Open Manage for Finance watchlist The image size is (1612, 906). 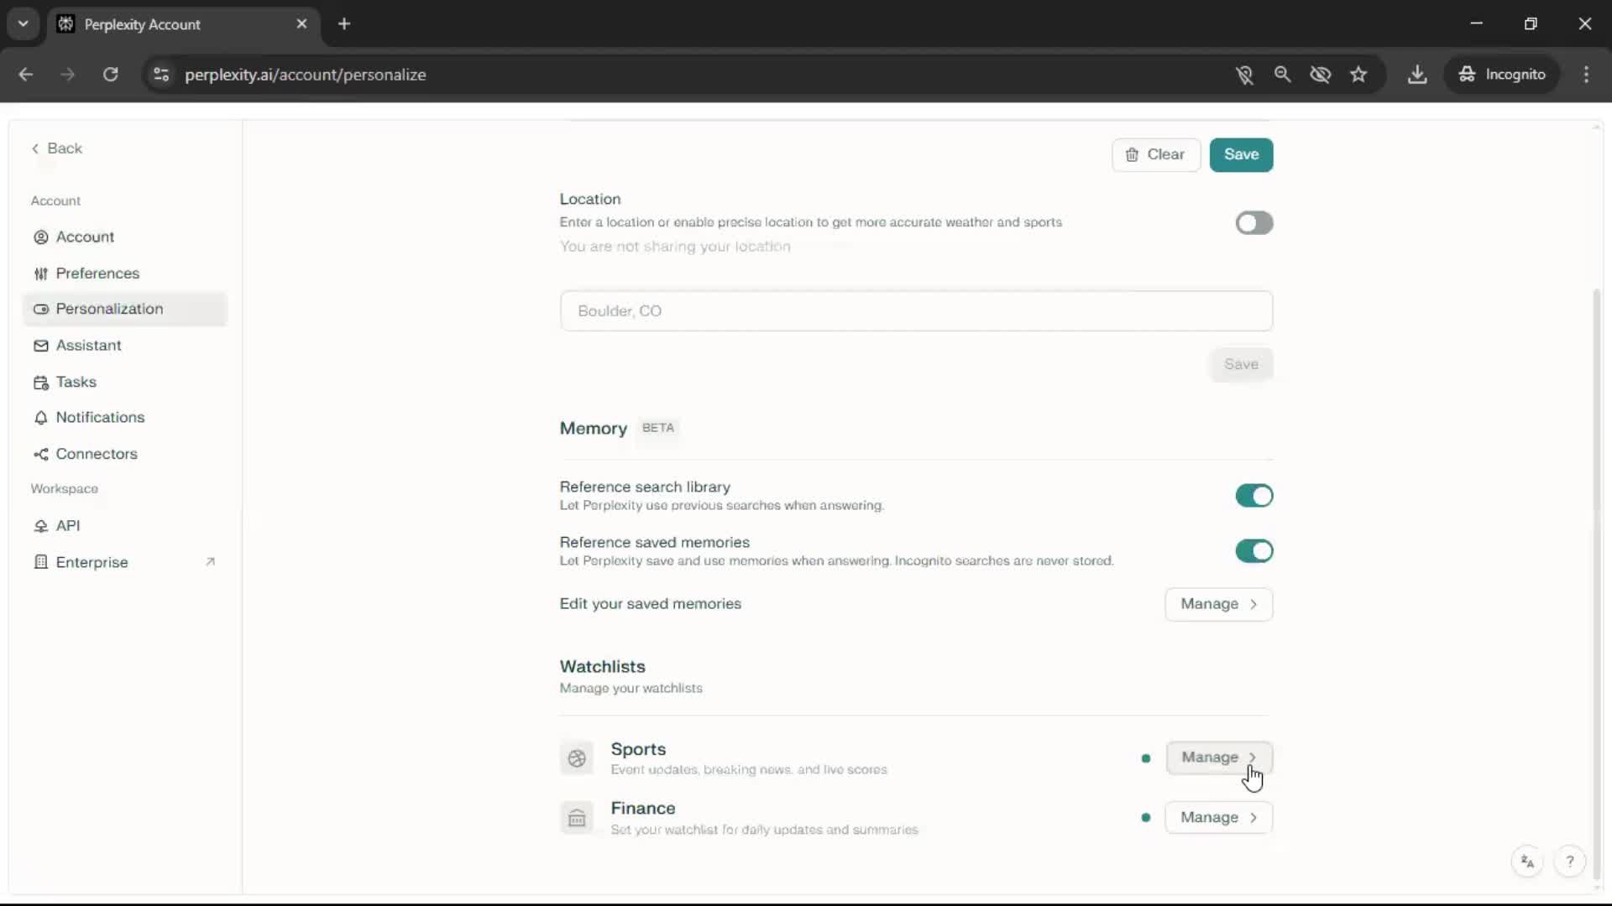tap(1218, 817)
